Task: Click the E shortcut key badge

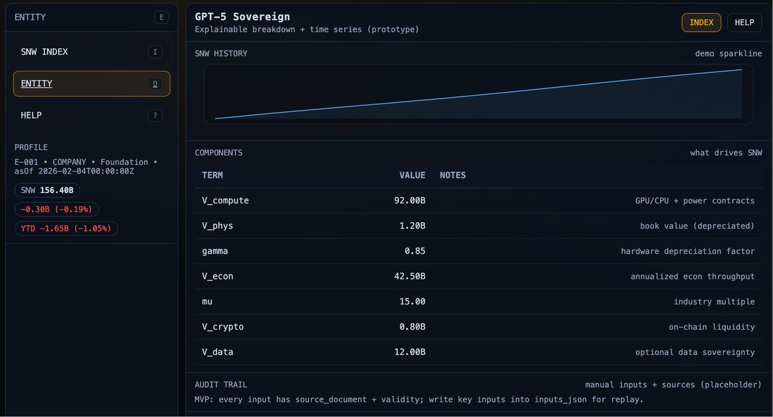Action: pos(161,17)
